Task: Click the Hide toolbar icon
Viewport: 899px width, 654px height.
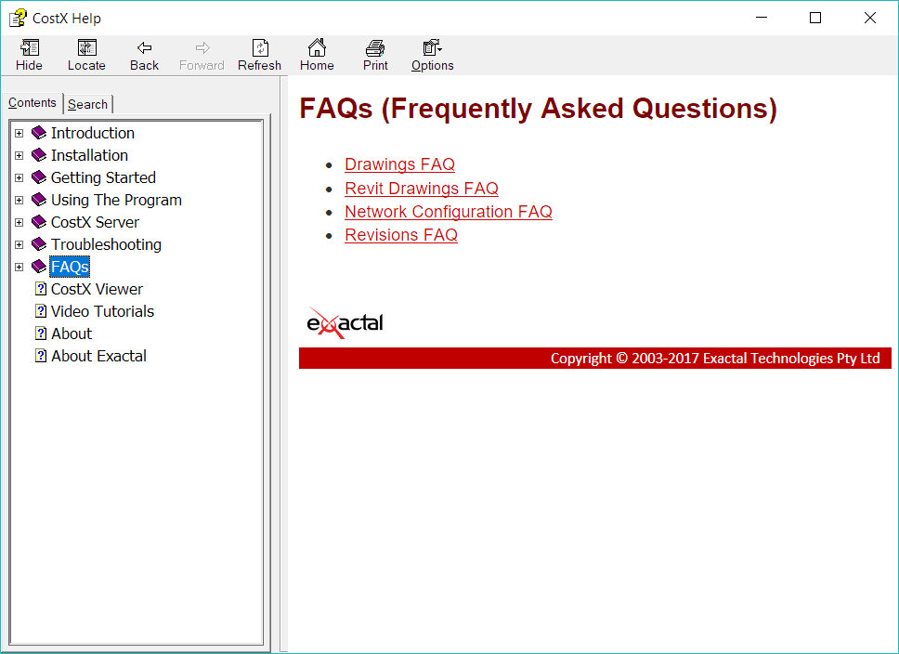Action: pos(29,48)
